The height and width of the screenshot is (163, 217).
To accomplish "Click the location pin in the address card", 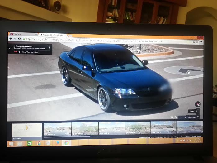I will click(x=50, y=47).
